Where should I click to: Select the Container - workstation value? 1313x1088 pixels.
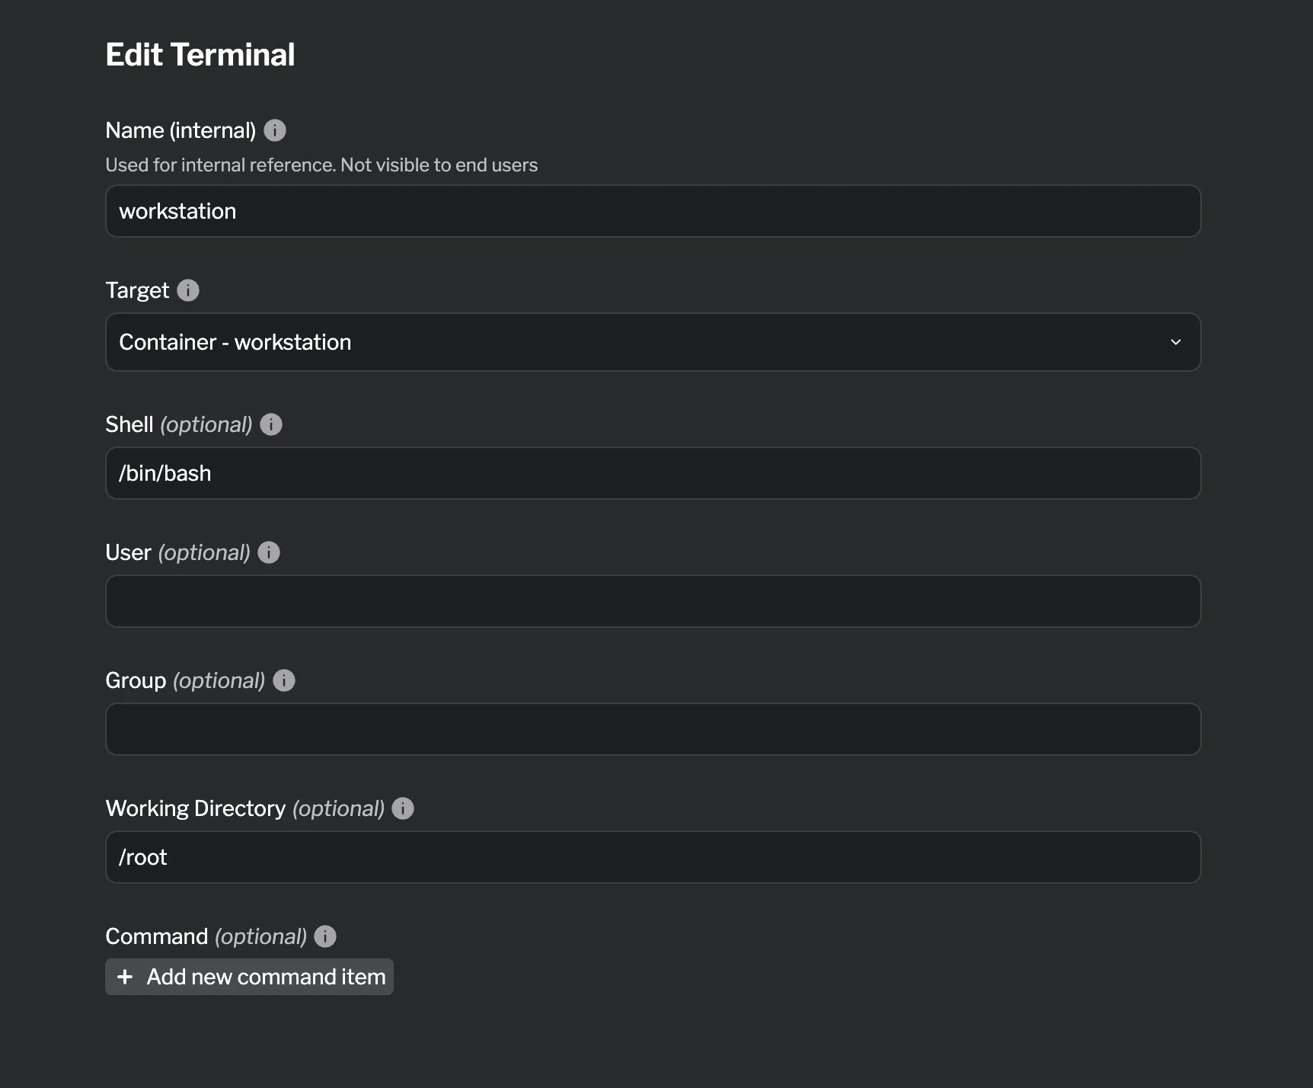235,342
